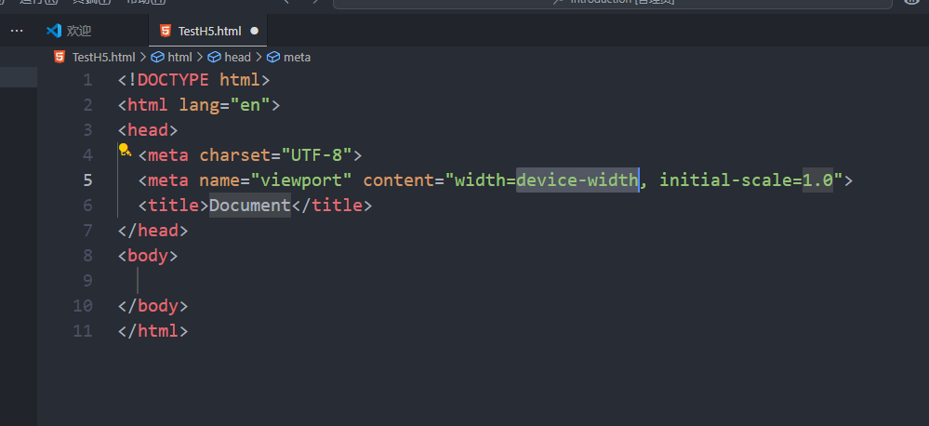Click the name attribute on line 5
This screenshot has width=929, height=426.
click(219, 180)
